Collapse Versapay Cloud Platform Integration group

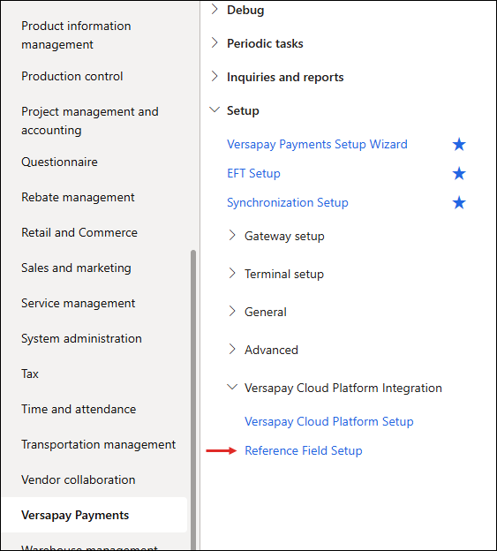[232, 388]
